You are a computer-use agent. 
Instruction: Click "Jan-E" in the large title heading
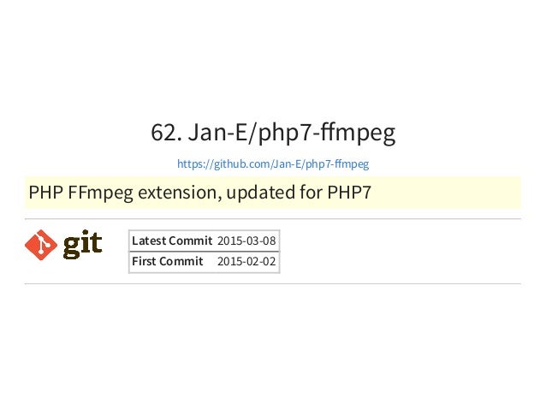(x=218, y=132)
